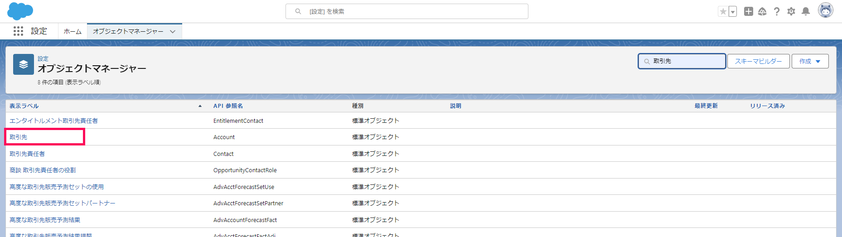Open 商談 取引先責任者の役割 object

point(43,170)
